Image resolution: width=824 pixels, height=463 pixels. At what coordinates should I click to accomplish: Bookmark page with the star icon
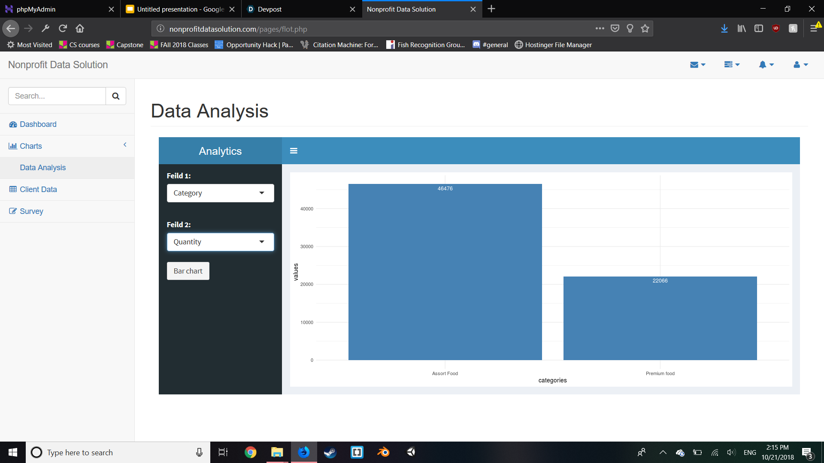click(x=645, y=29)
